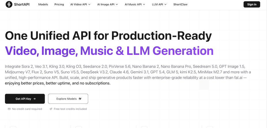Image resolution: width=267 pixels, height=128 pixels.
Task: Go to the Pricing page
Action: coord(59,5)
